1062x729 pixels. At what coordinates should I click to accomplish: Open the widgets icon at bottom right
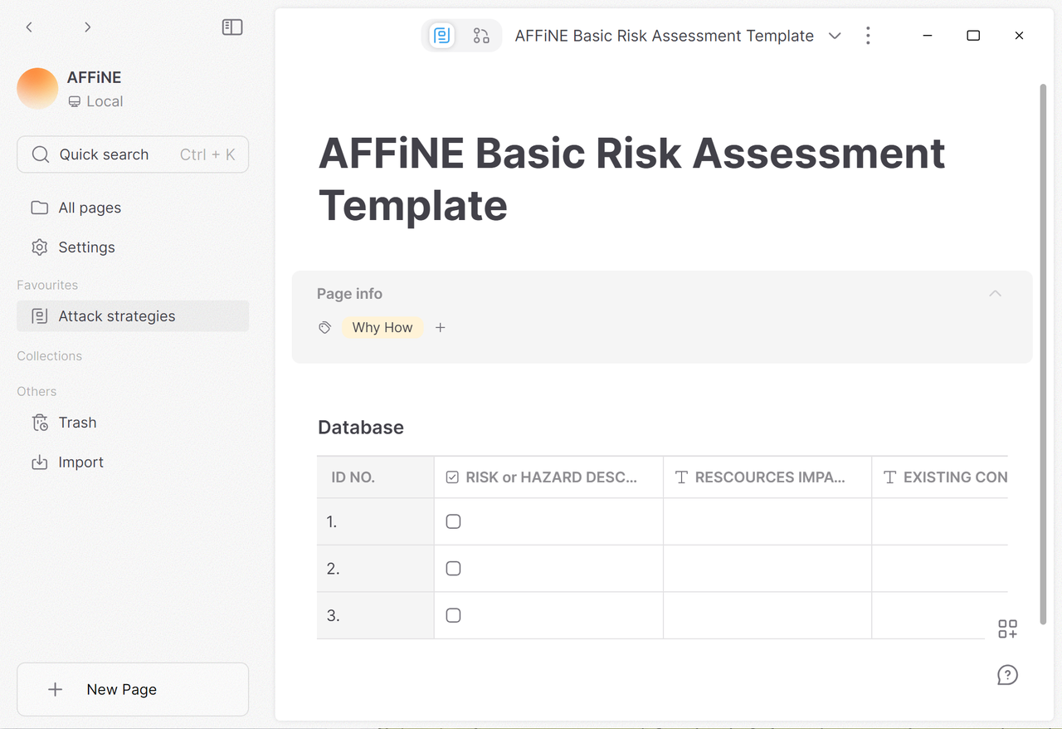pos(1007,629)
